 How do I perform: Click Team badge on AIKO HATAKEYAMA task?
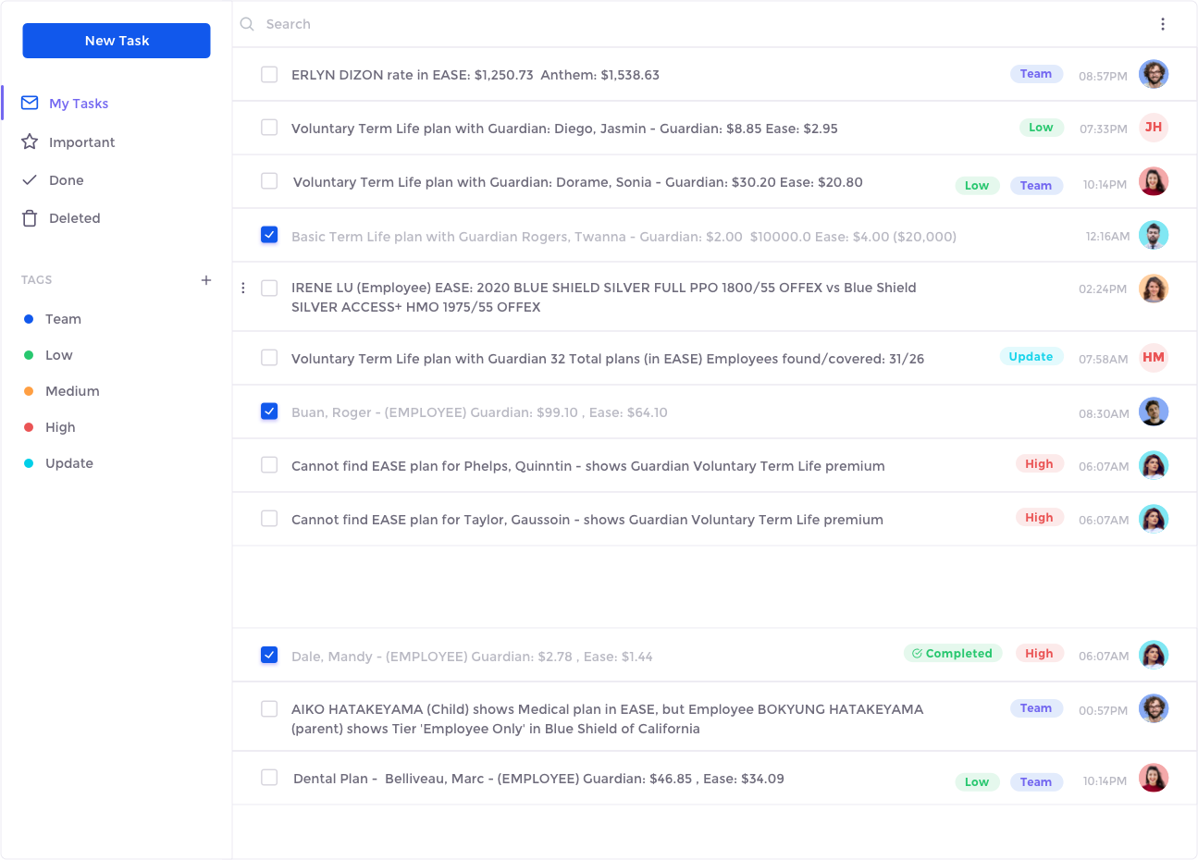point(1036,708)
